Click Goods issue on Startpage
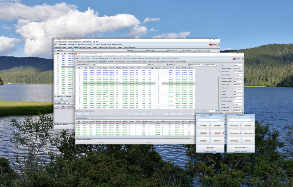This screenshot has height=187, width=293. pyautogui.click(x=248, y=133)
